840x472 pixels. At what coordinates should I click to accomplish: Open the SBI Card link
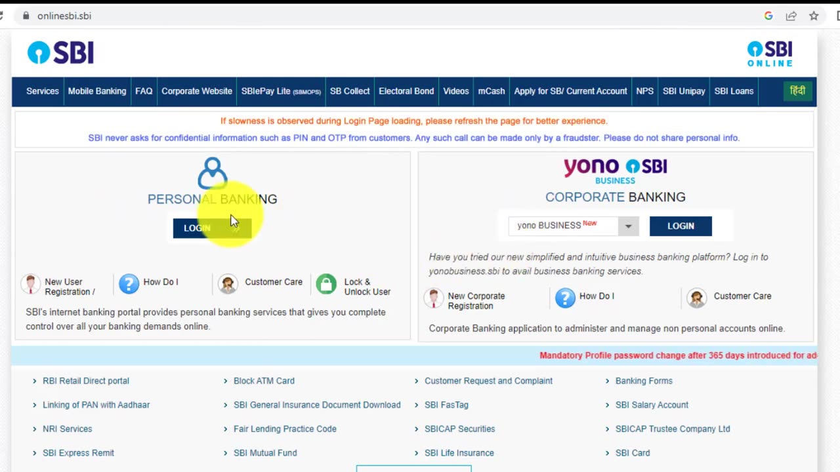coord(633,453)
